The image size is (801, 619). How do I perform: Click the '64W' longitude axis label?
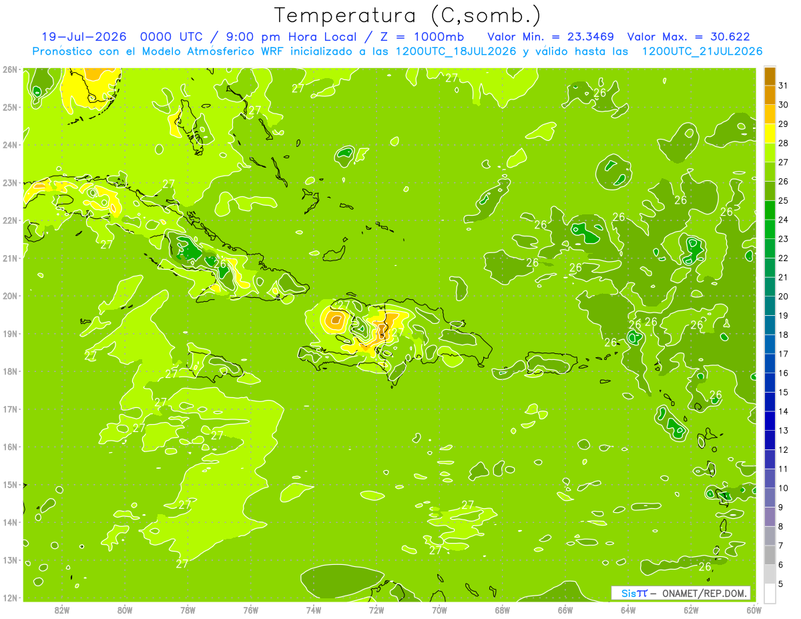[x=628, y=610]
